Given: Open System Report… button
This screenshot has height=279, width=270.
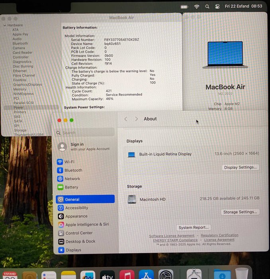Looking at the screenshot, I should click(x=194, y=228).
